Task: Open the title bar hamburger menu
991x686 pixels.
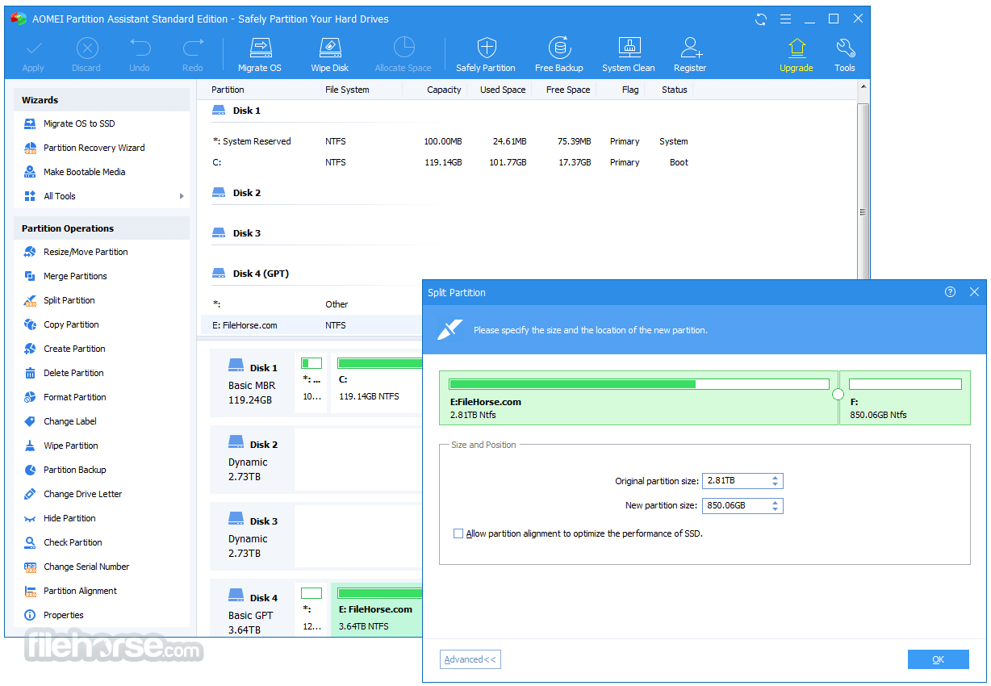Action: [785, 19]
